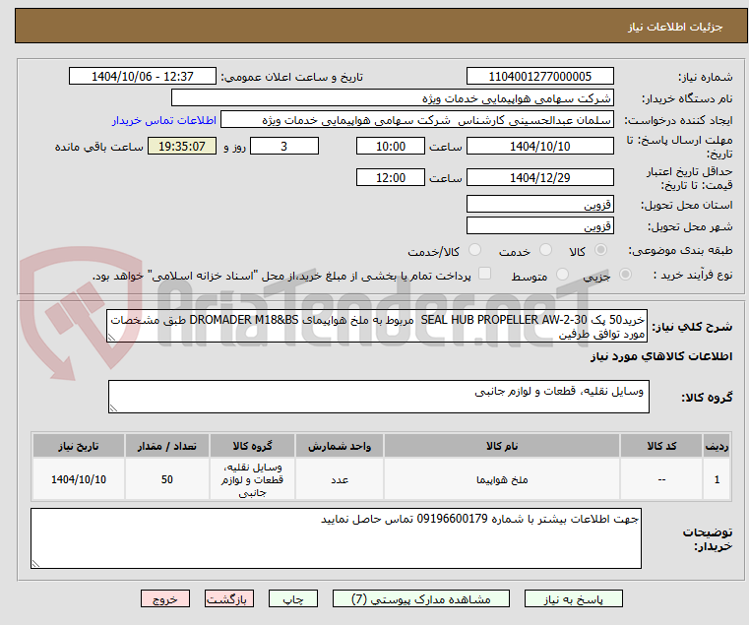The height and width of the screenshot is (625, 749).
Task: Click the توضیحات خریدار textarea
Action: point(336,538)
